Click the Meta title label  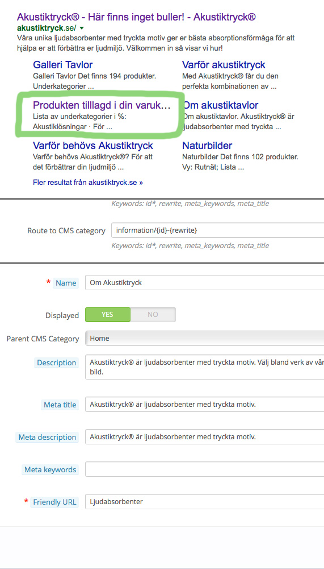(x=60, y=405)
